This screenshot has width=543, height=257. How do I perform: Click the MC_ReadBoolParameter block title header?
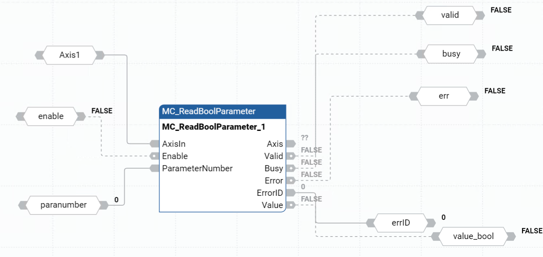pyautogui.click(x=222, y=111)
